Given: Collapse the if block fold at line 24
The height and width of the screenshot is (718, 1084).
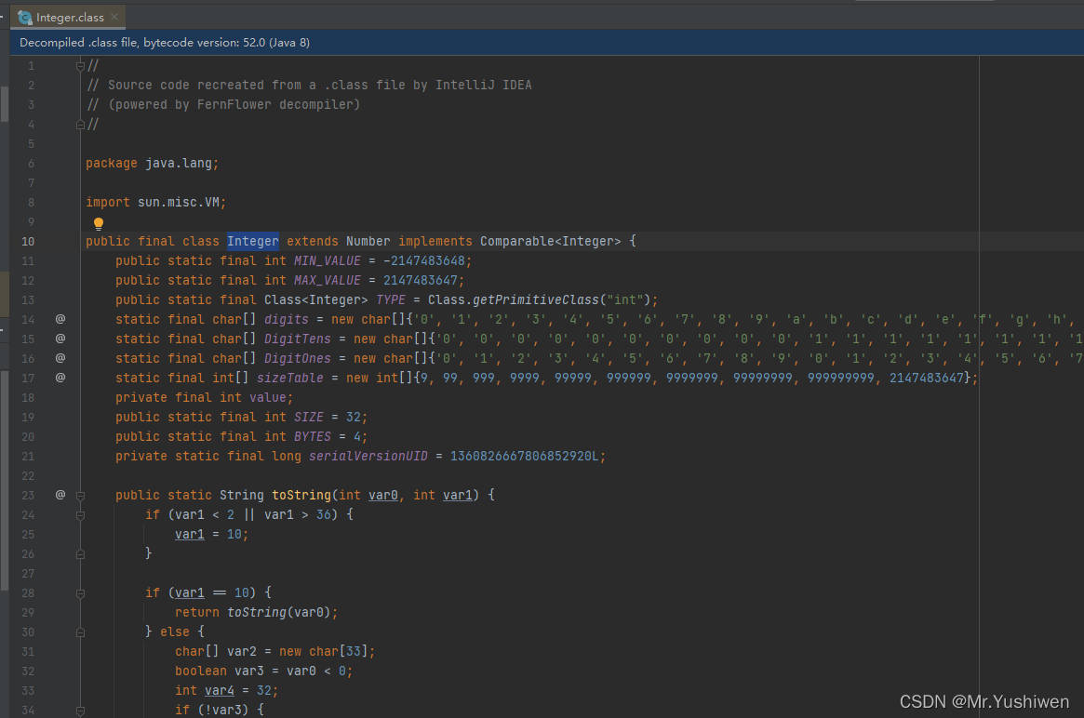Looking at the screenshot, I should (x=80, y=515).
